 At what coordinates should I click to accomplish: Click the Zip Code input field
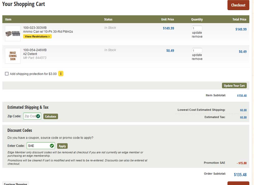tap(29, 116)
